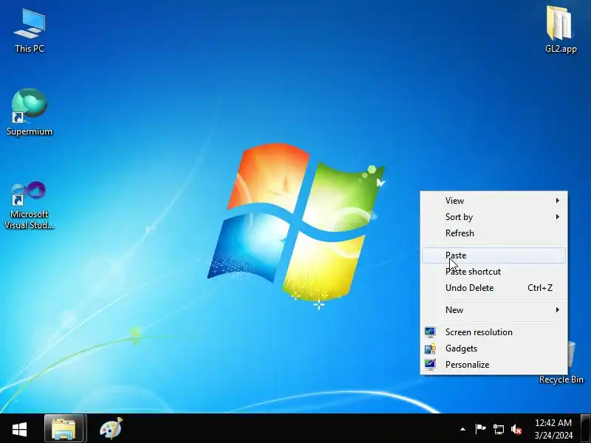Show hidden tray icons arrow
Viewport: 591px width, 443px height.
tap(463, 429)
